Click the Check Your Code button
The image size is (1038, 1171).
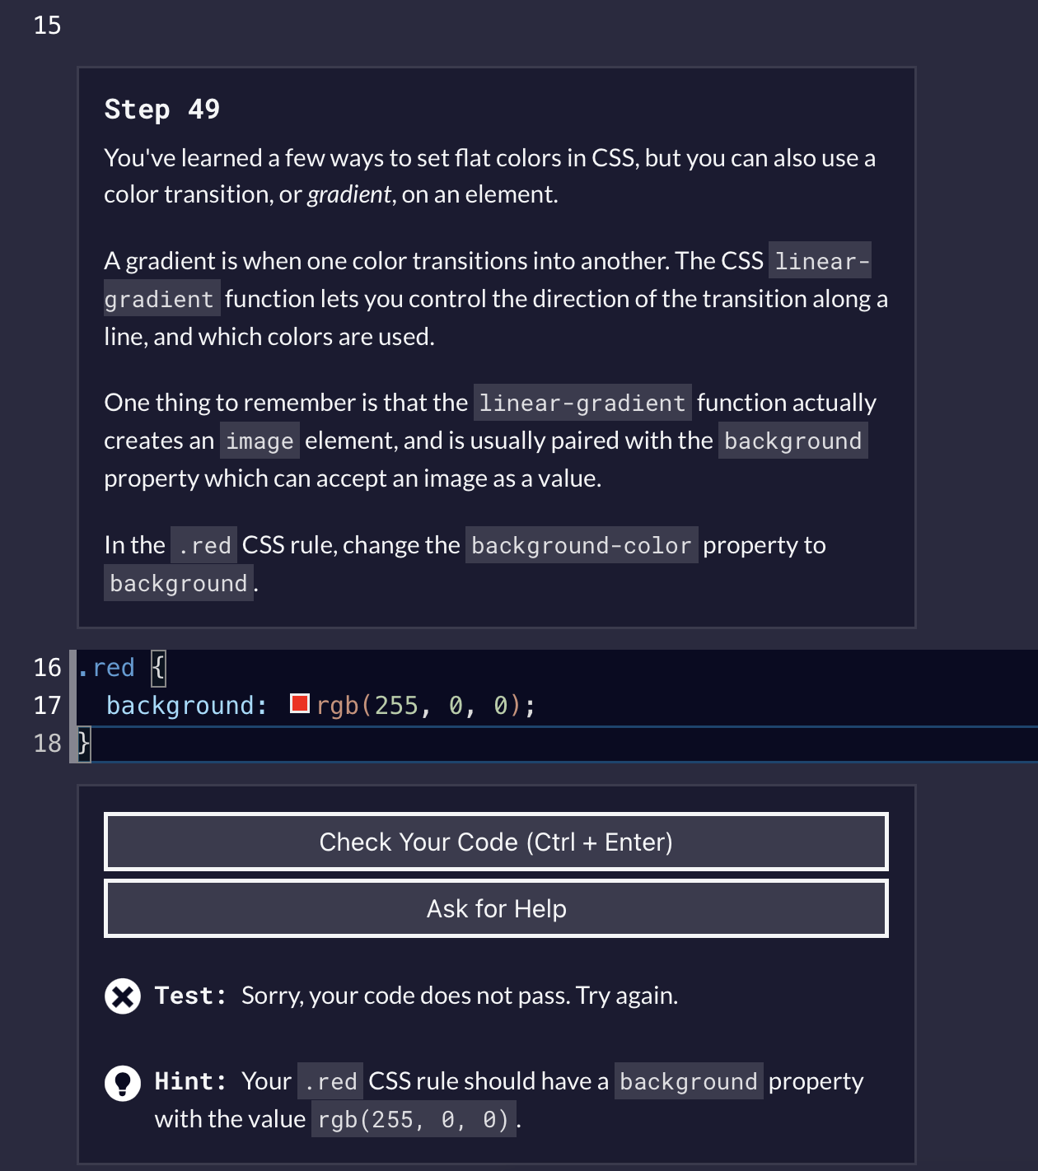tap(495, 842)
